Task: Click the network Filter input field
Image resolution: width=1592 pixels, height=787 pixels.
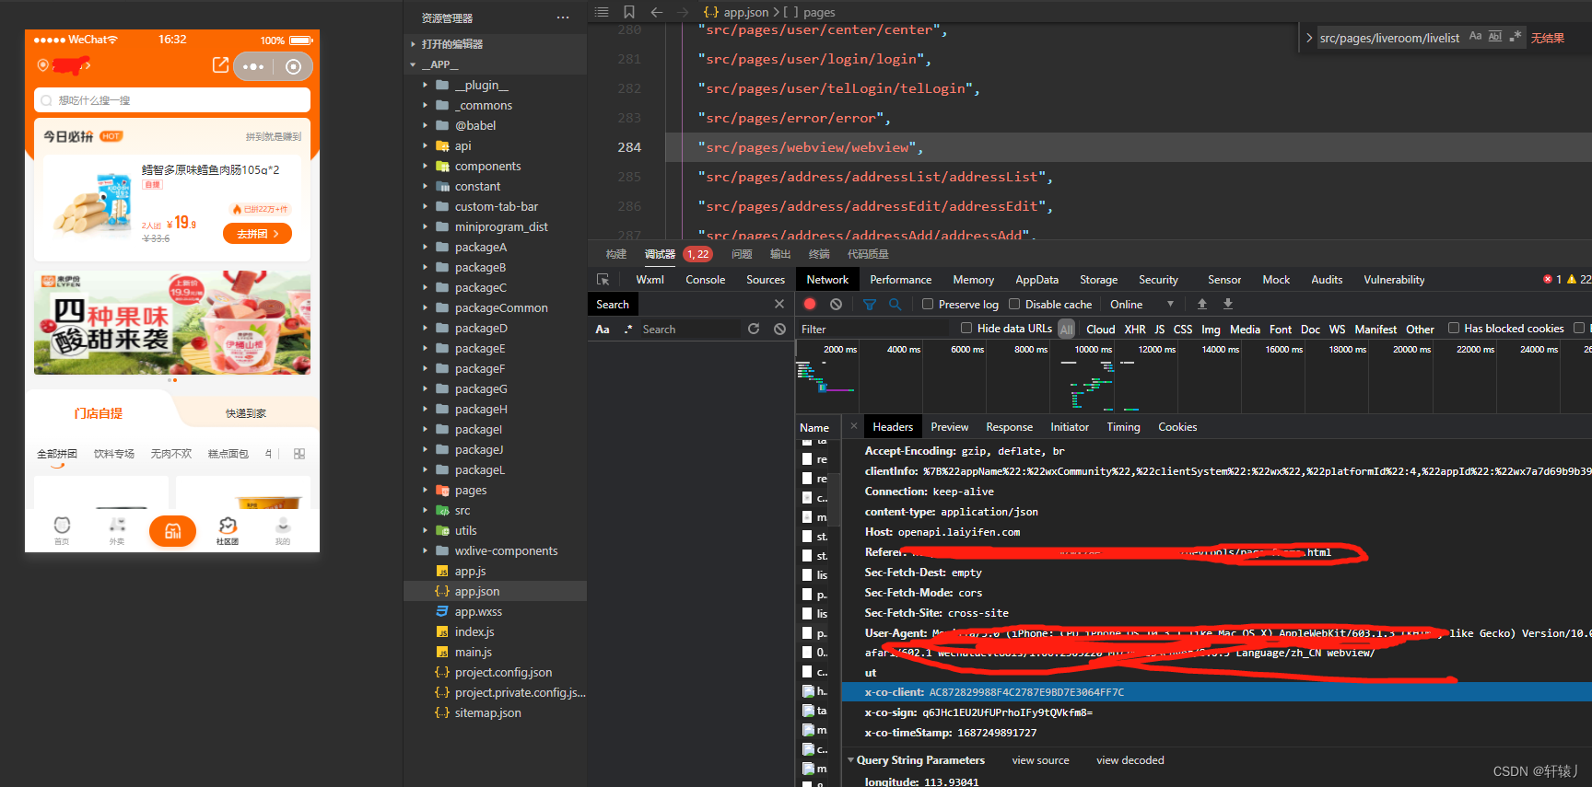Action: (x=875, y=329)
